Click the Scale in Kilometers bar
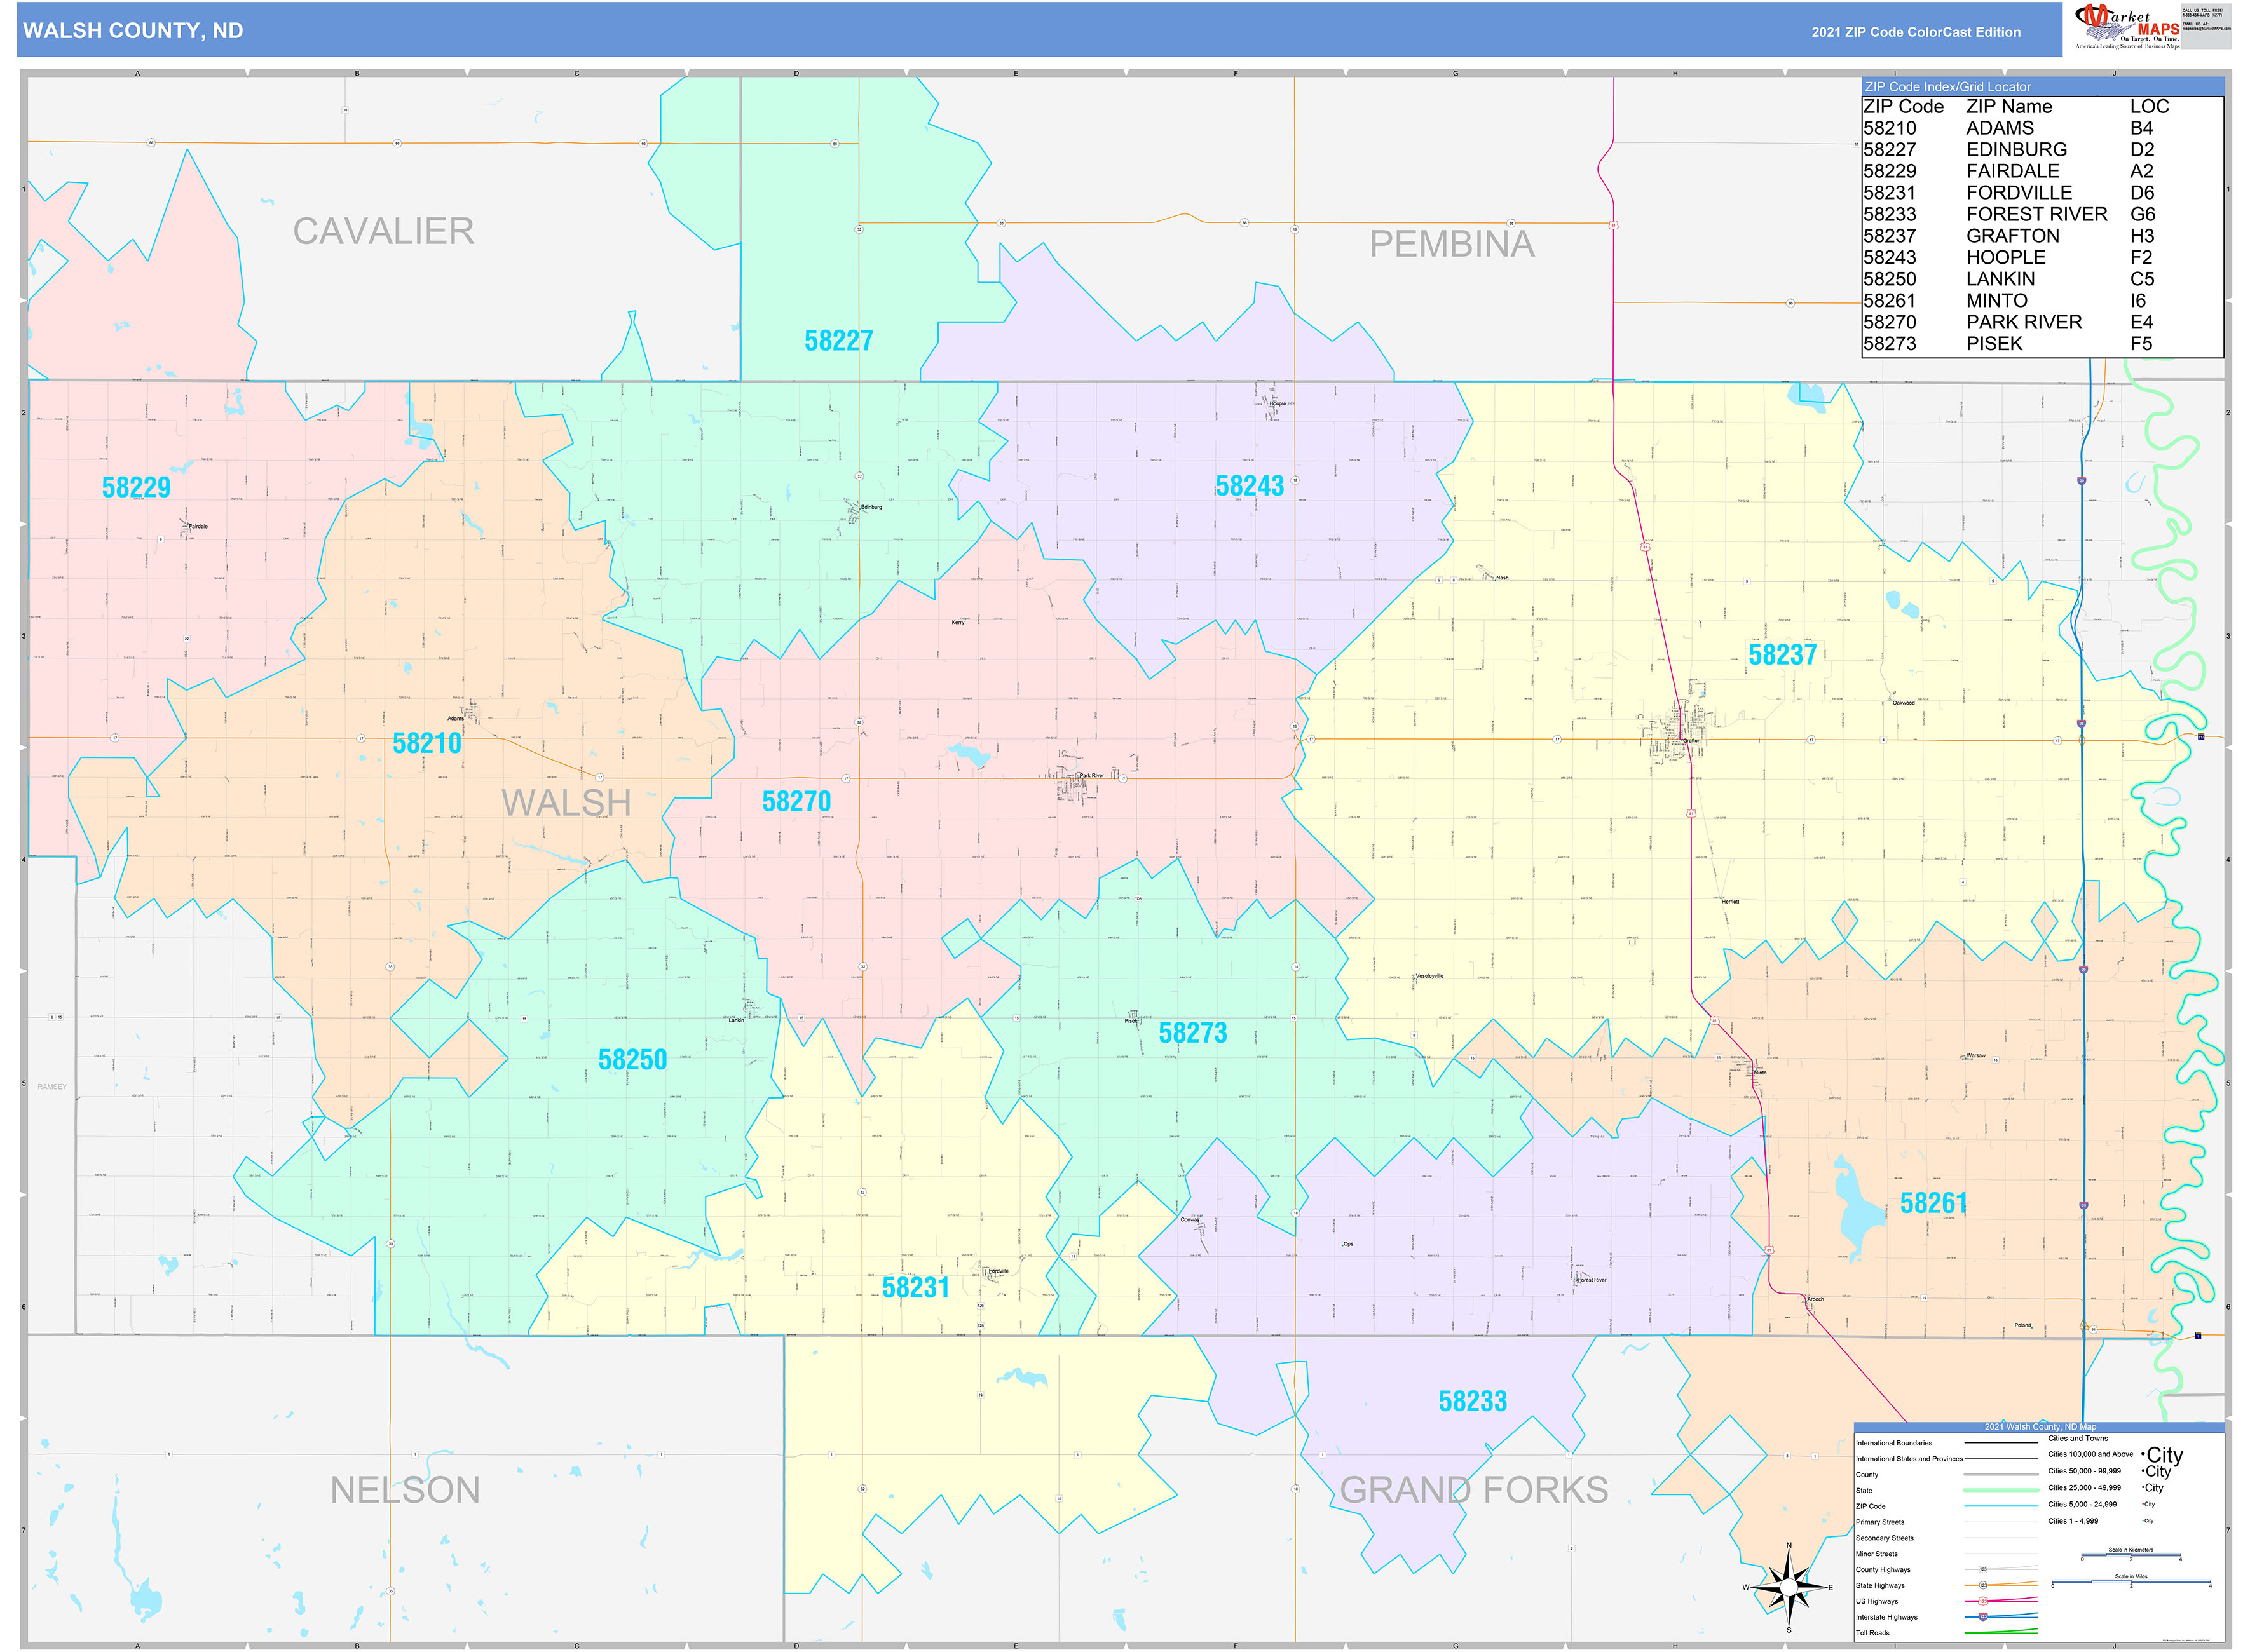Screen dimensions: 2243x1652 click(x=2131, y=1556)
